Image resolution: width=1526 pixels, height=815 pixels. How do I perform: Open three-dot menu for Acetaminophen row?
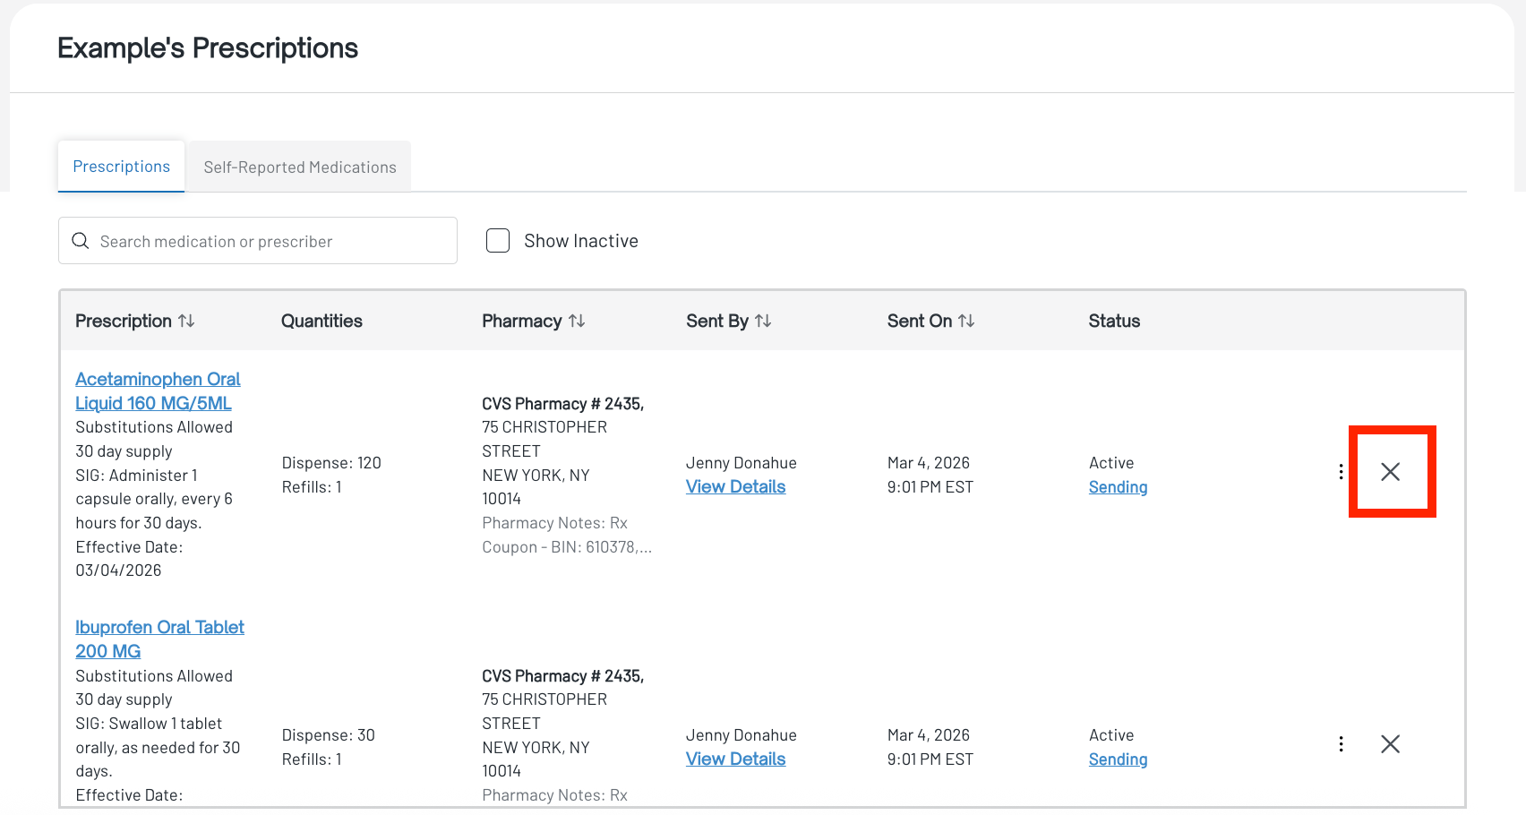[x=1341, y=472]
